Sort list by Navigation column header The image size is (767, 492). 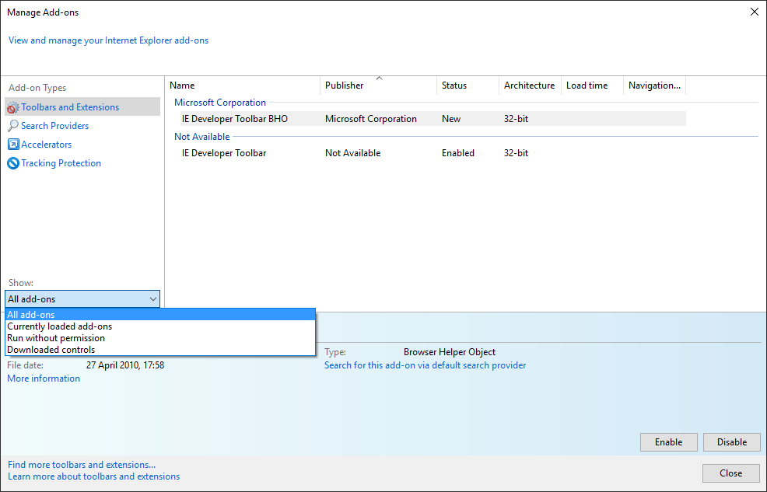coord(654,85)
